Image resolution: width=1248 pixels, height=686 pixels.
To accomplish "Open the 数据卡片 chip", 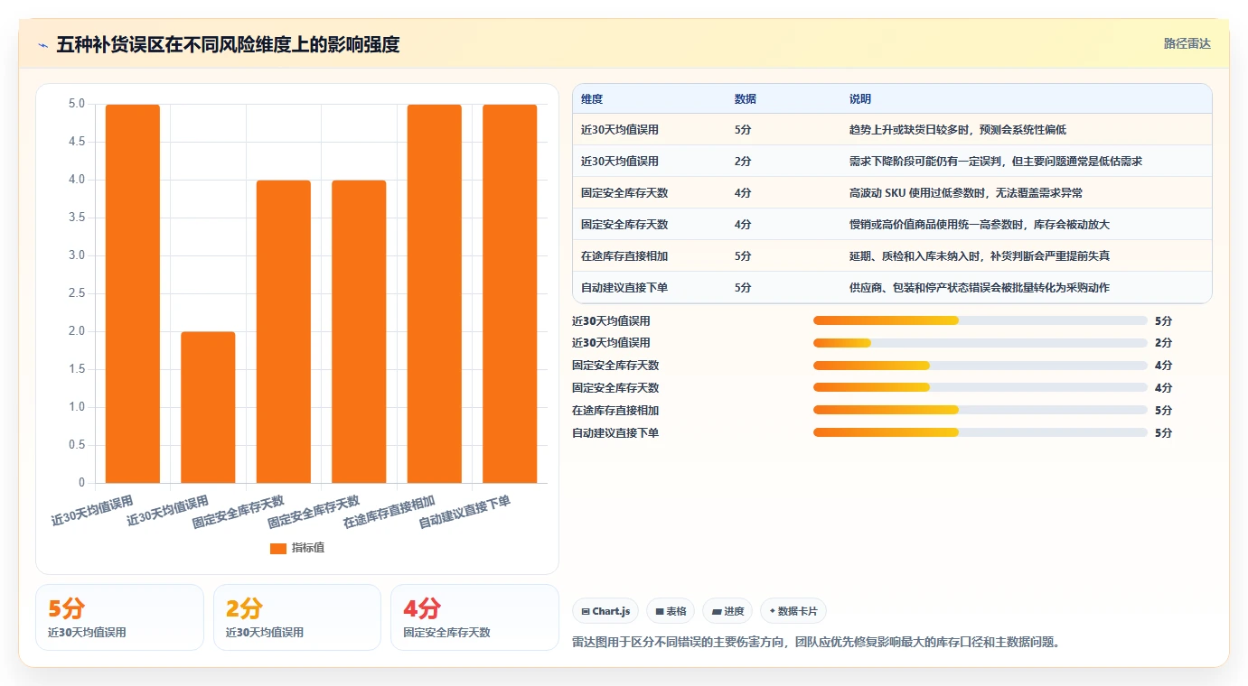I will point(793,611).
